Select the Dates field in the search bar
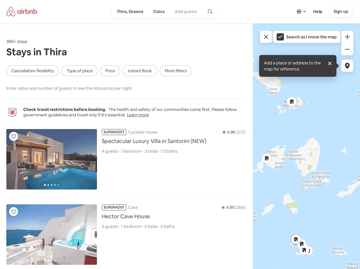The image size is (360, 269). tap(159, 11)
